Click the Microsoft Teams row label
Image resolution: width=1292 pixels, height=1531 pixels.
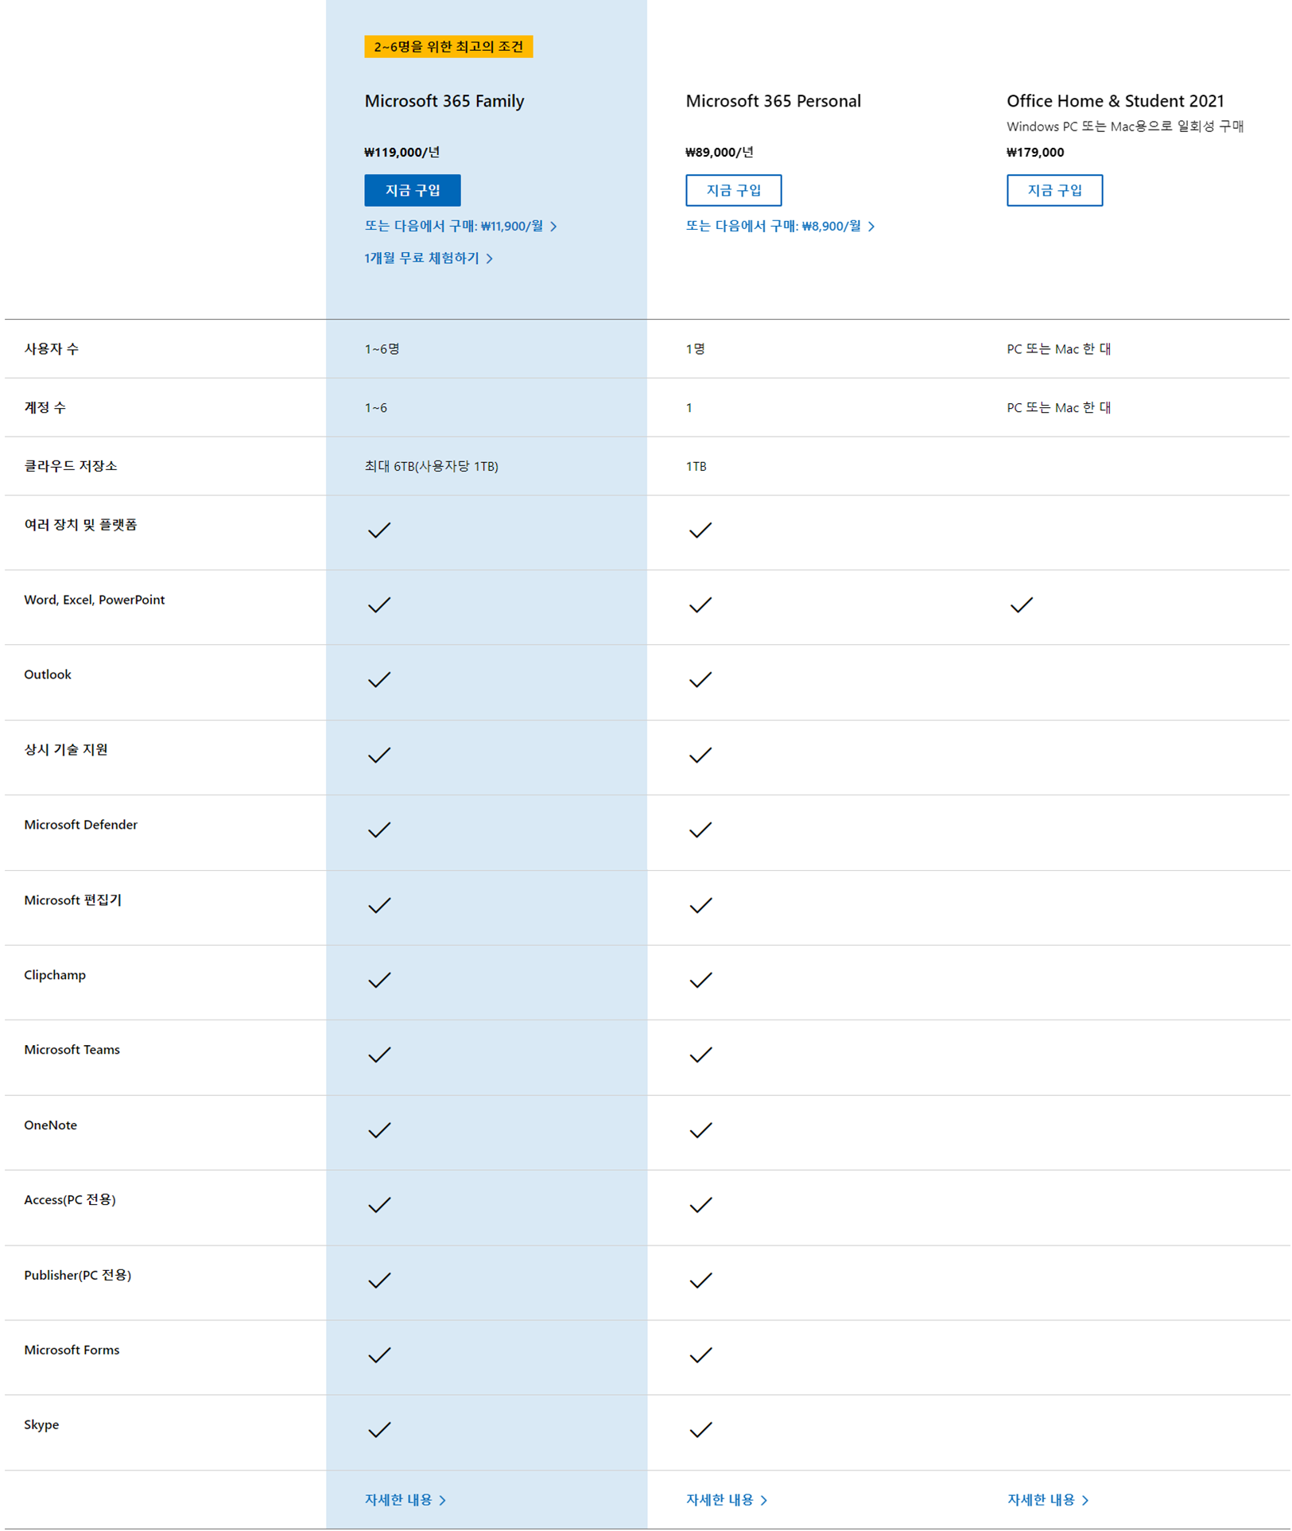72,1050
